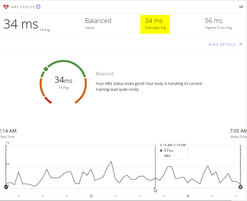Click the green dot on the HRV gauge
The image size is (247, 201).
pyautogui.click(x=46, y=69)
